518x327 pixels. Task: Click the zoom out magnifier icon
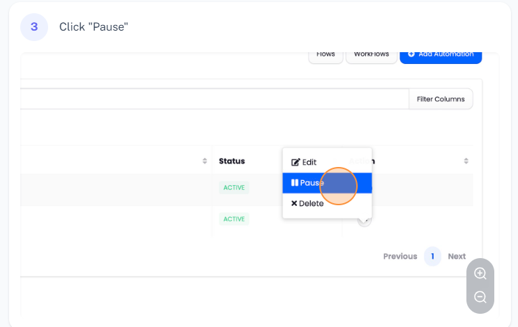pos(480,297)
